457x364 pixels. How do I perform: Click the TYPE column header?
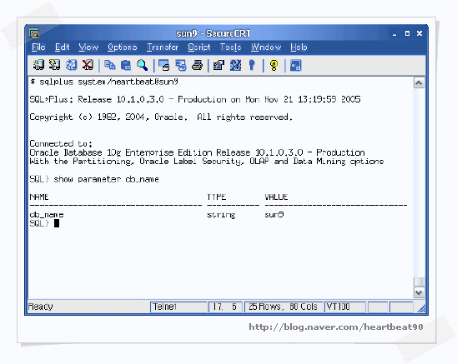[x=217, y=197]
